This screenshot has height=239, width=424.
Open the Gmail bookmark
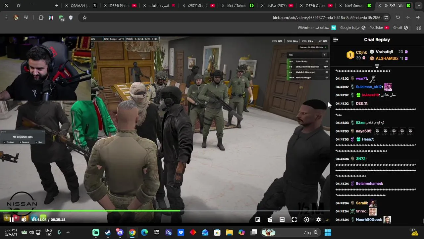pyautogui.click(x=400, y=28)
